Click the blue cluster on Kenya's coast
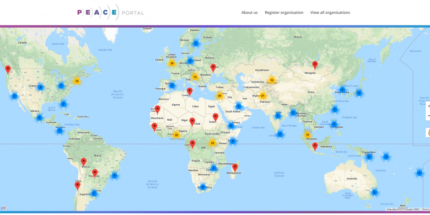430x215 pixels. (233, 141)
